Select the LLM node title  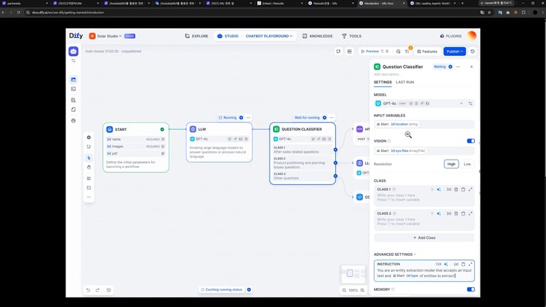tap(202, 129)
